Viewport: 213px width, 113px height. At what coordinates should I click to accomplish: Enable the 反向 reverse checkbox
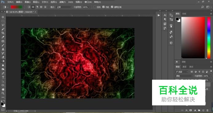pyautogui.click(x=95, y=7)
